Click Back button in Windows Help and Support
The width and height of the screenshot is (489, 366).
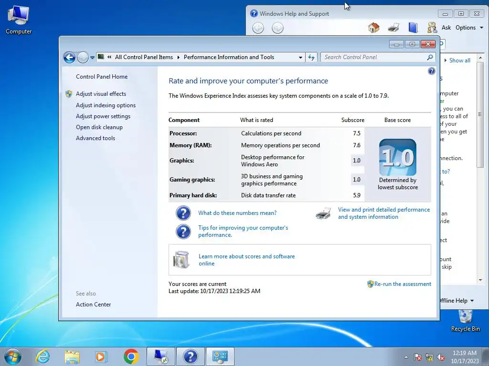258,28
